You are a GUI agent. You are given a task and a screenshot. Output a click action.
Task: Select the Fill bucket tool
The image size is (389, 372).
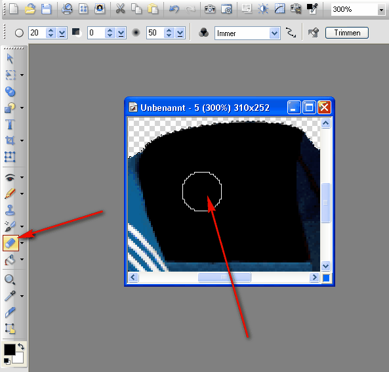(10, 260)
